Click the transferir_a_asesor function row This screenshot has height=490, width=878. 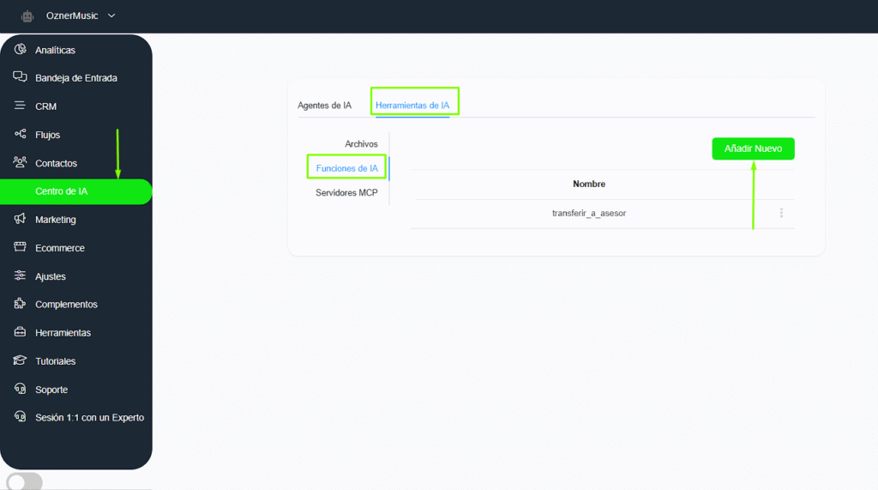point(589,213)
